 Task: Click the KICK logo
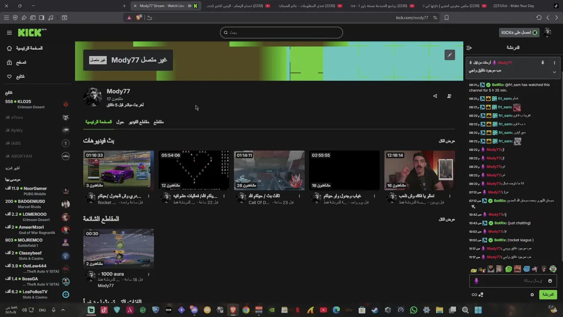(x=32, y=33)
